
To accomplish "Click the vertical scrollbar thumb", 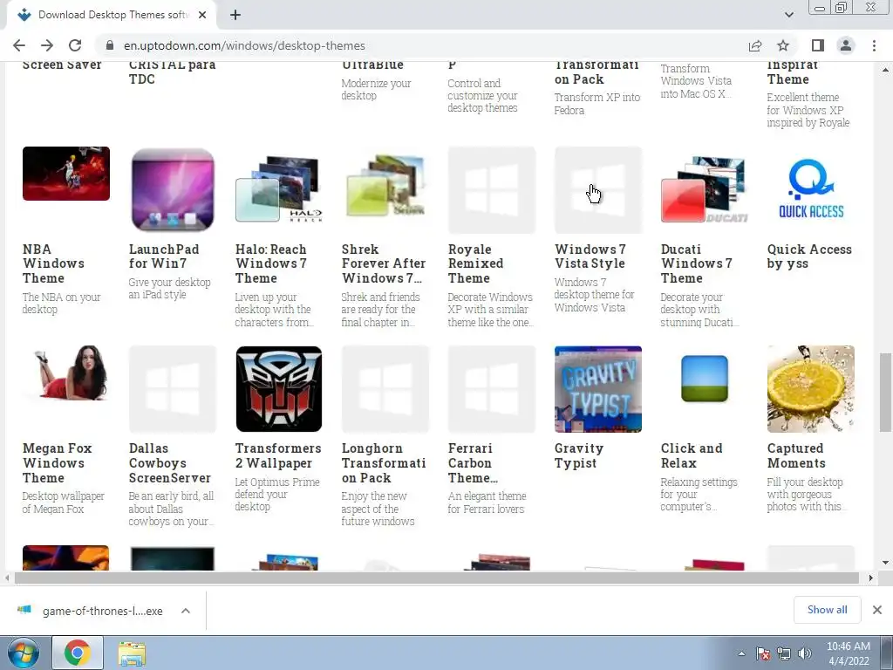I will [x=885, y=393].
